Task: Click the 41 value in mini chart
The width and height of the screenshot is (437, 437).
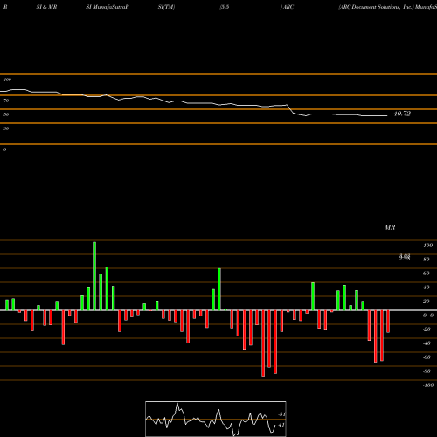Action: pyautogui.click(x=281, y=425)
